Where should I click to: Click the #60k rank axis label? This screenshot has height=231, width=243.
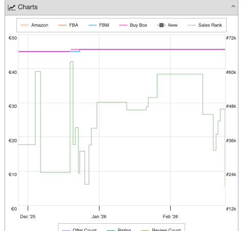click(x=231, y=72)
